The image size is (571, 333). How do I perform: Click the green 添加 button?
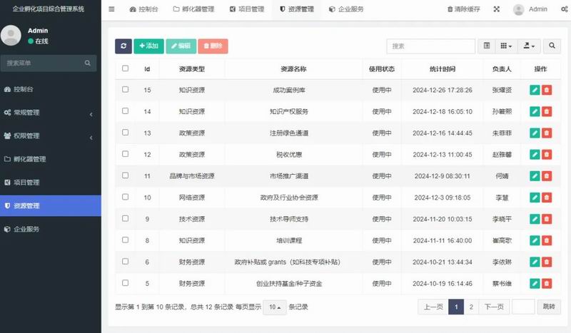coord(149,46)
